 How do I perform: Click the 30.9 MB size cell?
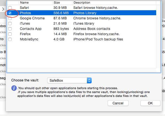[60, 7]
